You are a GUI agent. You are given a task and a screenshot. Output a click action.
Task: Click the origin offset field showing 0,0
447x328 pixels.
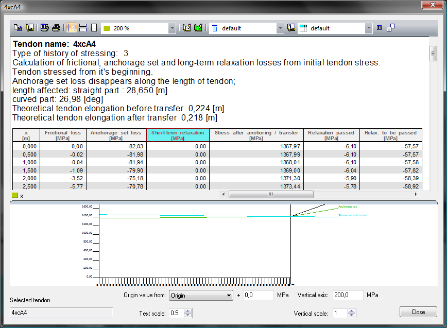pyautogui.click(x=258, y=295)
